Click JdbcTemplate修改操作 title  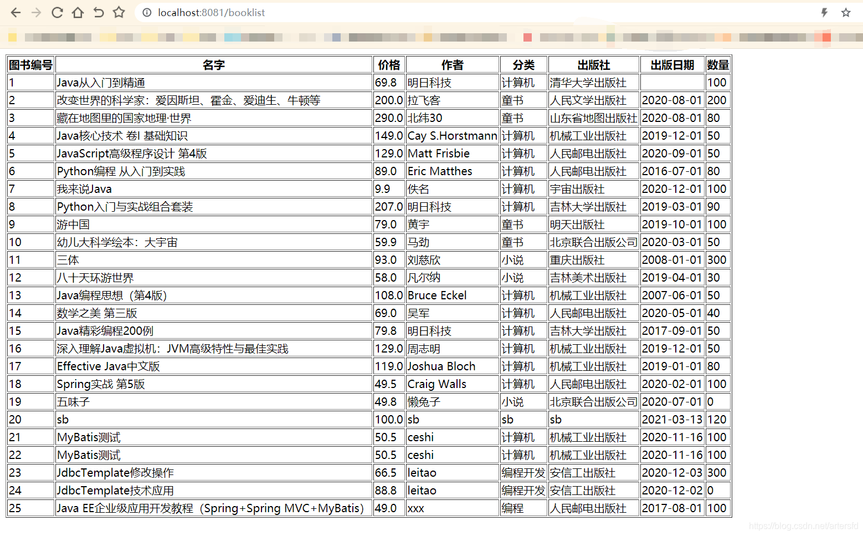coord(115,473)
